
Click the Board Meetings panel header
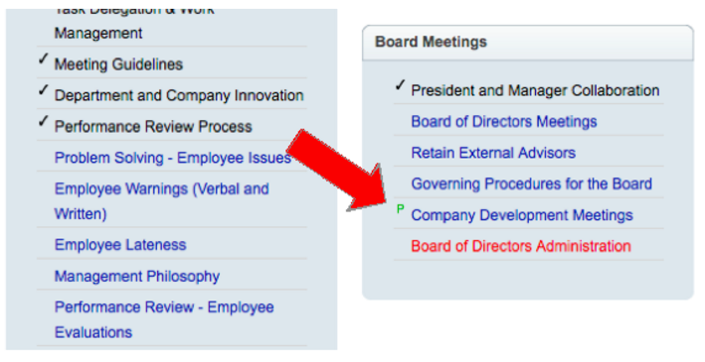click(528, 43)
